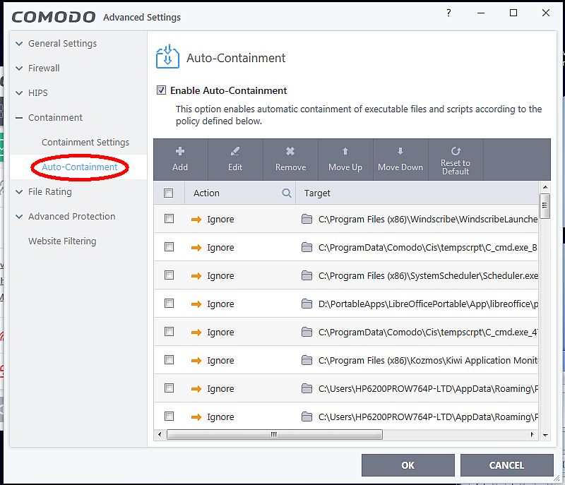The image size is (565, 485).
Task: Click the Edit pencil icon
Action: pos(235,151)
